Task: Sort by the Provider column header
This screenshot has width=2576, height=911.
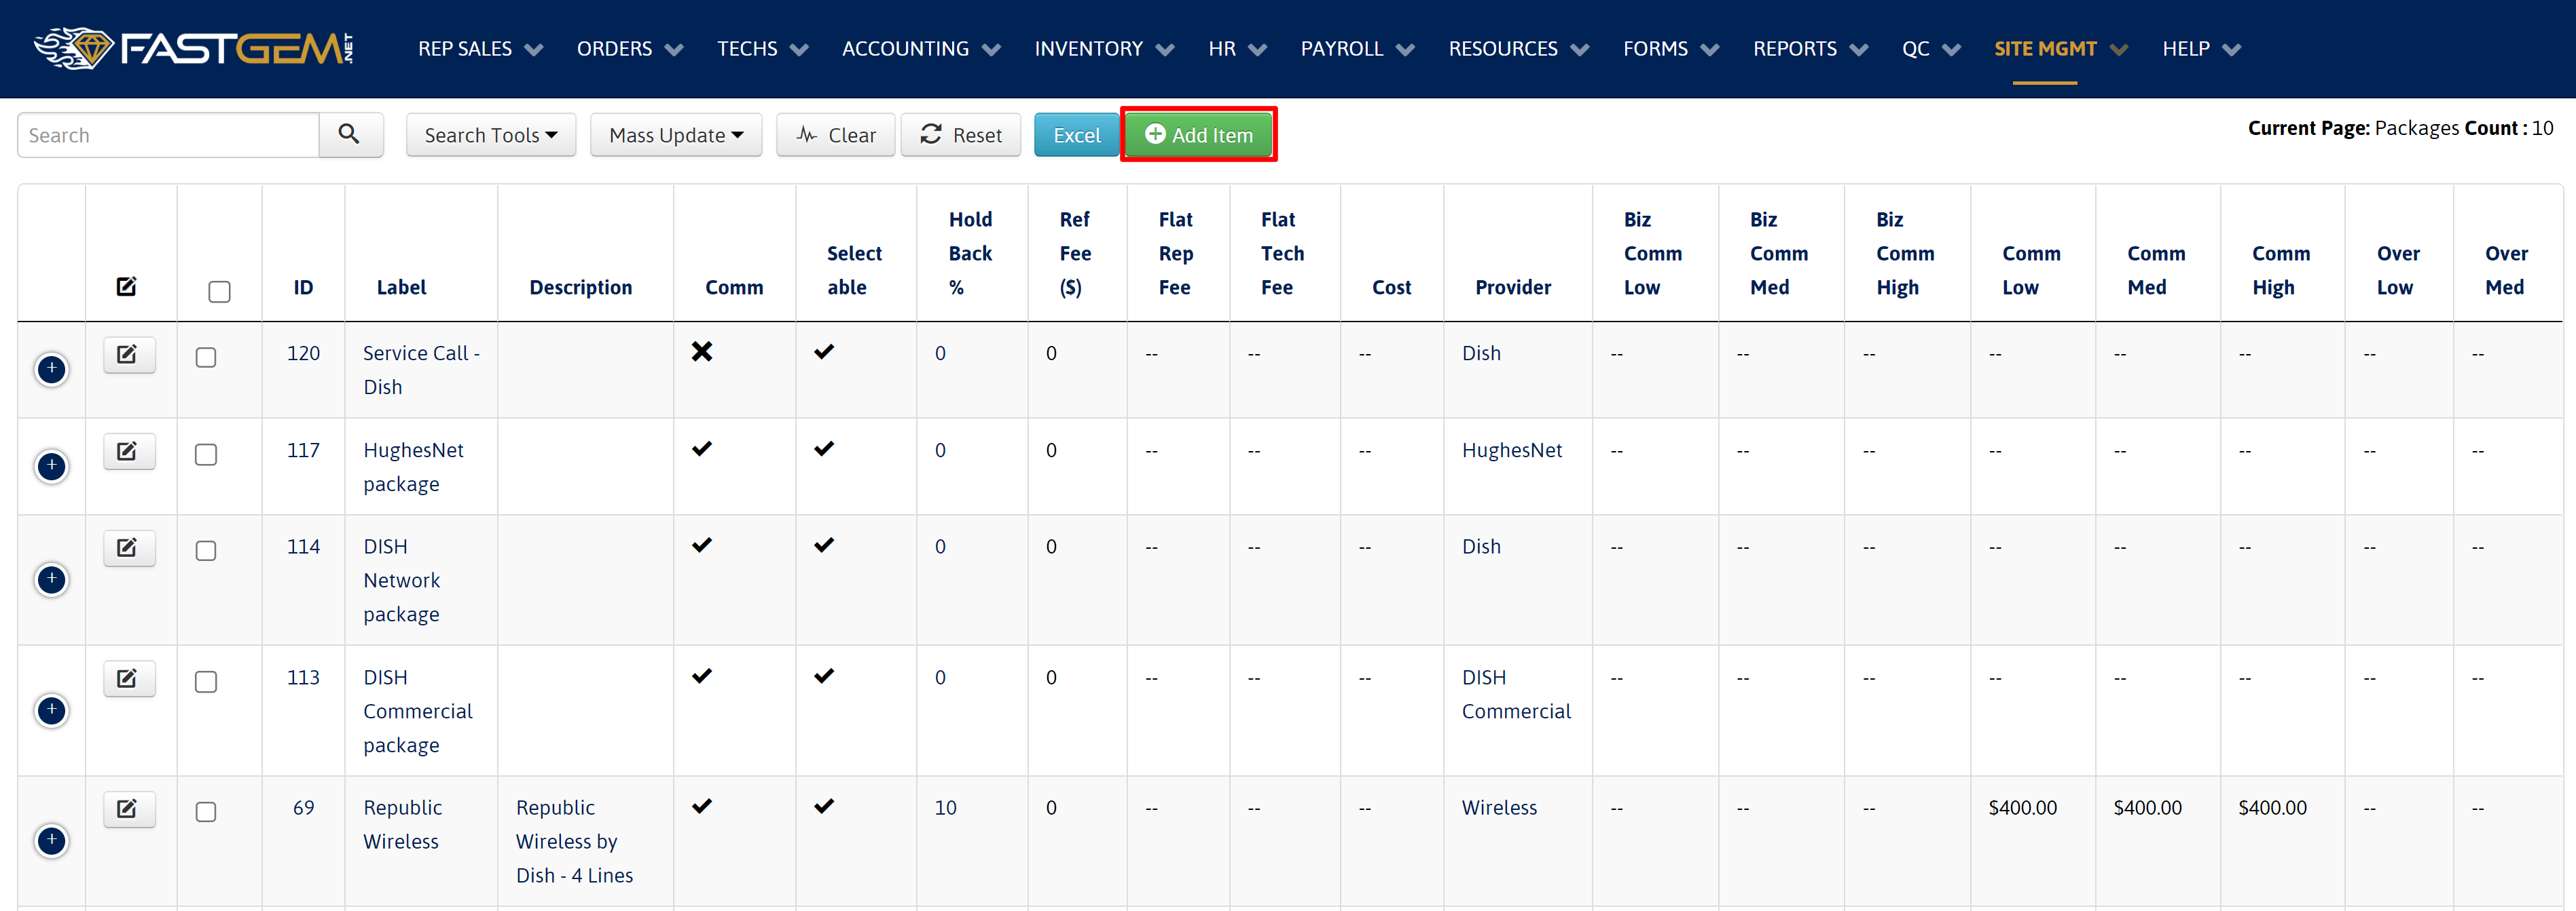Action: pyautogui.click(x=1513, y=288)
